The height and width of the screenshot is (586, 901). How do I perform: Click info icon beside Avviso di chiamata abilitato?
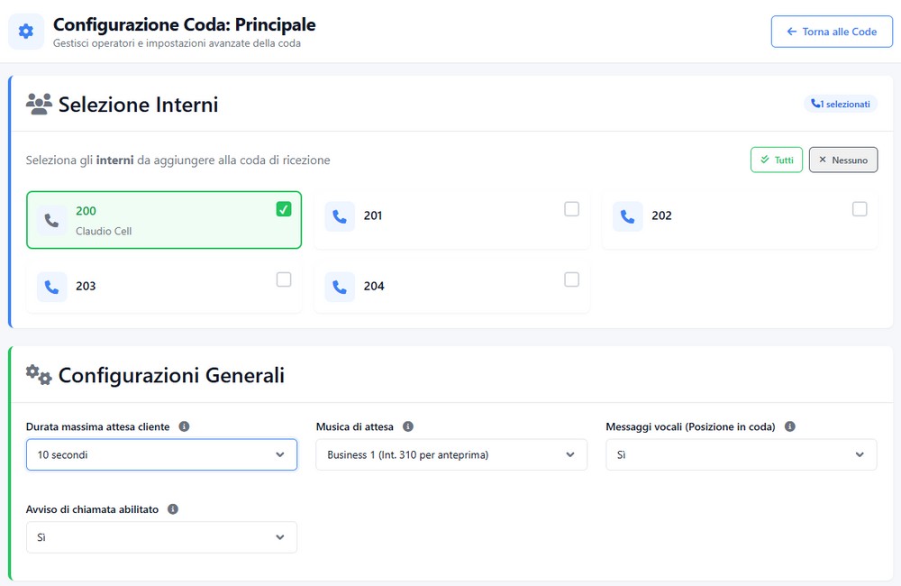pos(173,509)
